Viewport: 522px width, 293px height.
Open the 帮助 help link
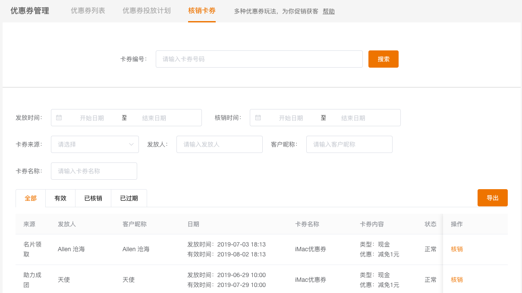tap(328, 11)
